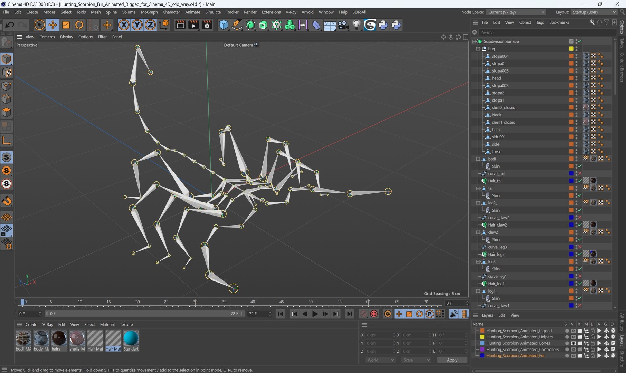Open the Character menu
This screenshot has height=373, width=626.
(x=171, y=12)
